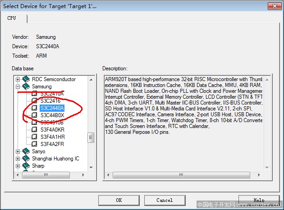Screen dimensions: 284x210
Task: Click the Sanyo book icon
Action: (x=26, y=151)
